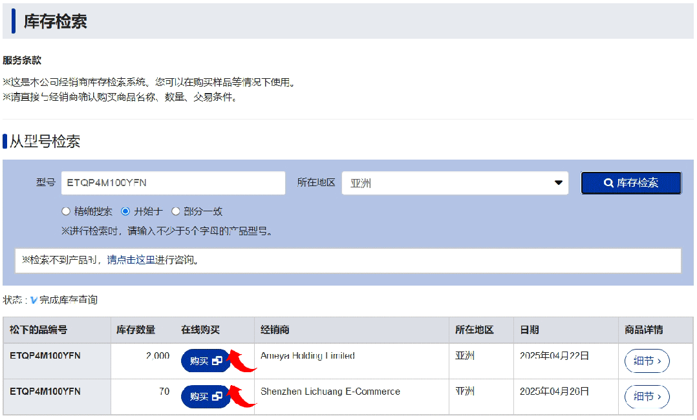Select the 部分一致 radio option

point(175,211)
